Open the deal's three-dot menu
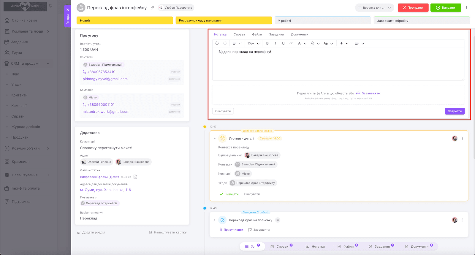Viewport: 475px width, 255px height. tap(466, 8)
